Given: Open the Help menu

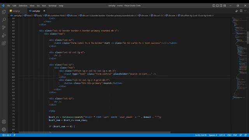Looking at the screenshot, I should pyautogui.click(x=61, y=5).
